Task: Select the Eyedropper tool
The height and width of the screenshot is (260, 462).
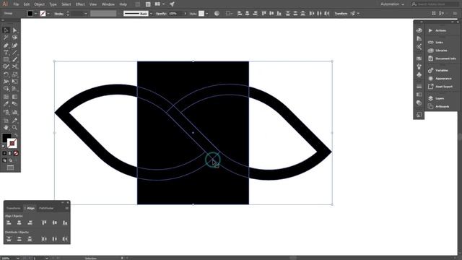Action: pyautogui.click(x=6, y=104)
